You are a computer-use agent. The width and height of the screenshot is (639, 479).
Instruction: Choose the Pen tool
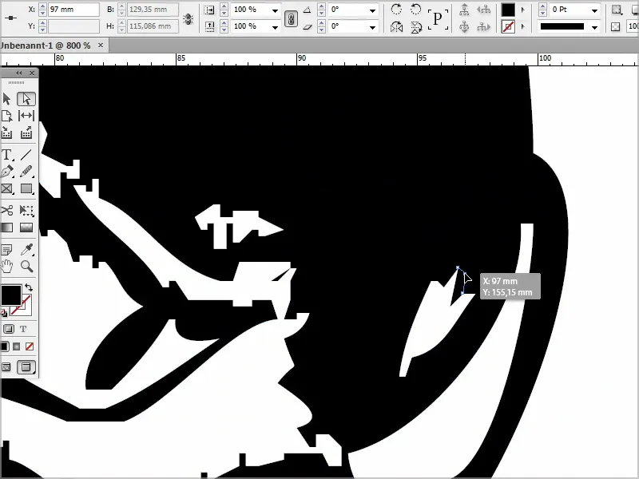coord(7,172)
